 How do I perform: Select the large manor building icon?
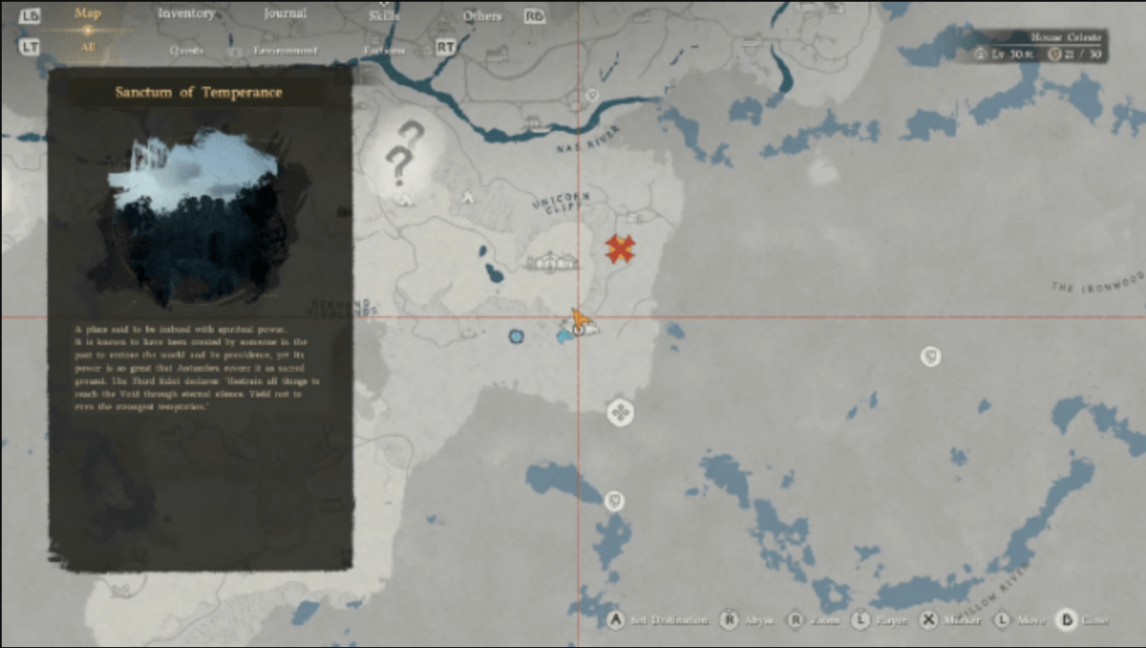[553, 262]
